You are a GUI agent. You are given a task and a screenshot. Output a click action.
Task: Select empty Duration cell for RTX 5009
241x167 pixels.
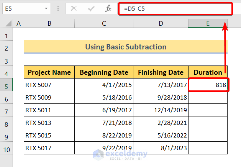(208, 97)
